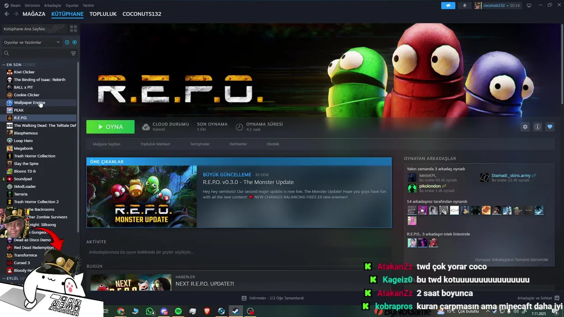Click PEAK game icon in library
Viewport: 564px width, 317px height.
point(10,110)
